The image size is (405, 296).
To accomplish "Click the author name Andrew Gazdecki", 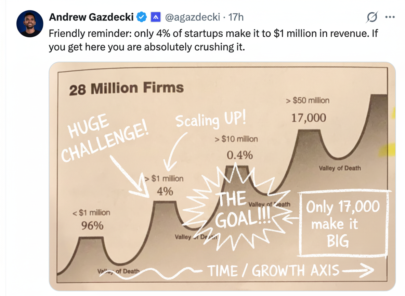I will pos(91,17).
